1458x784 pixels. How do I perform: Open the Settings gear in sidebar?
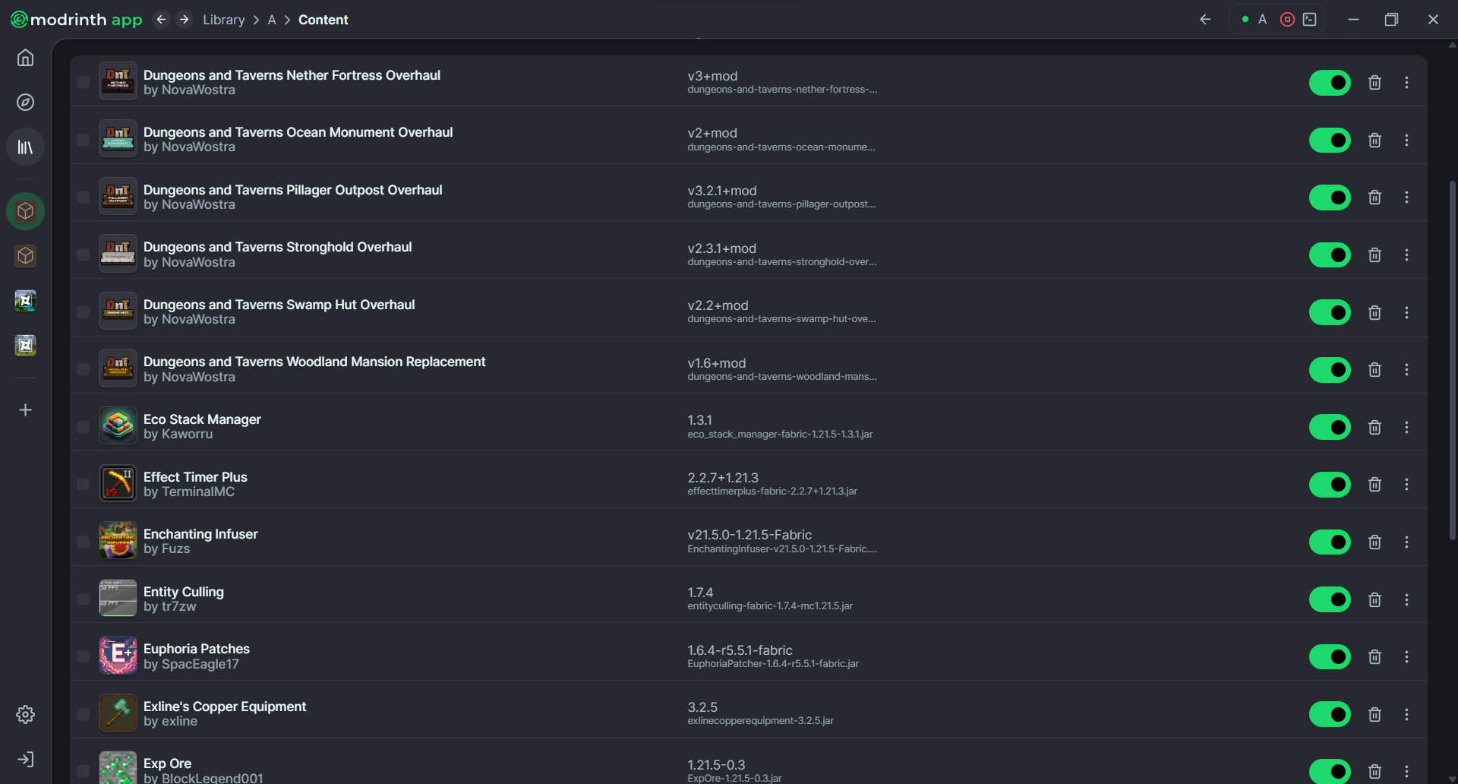coord(25,715)
